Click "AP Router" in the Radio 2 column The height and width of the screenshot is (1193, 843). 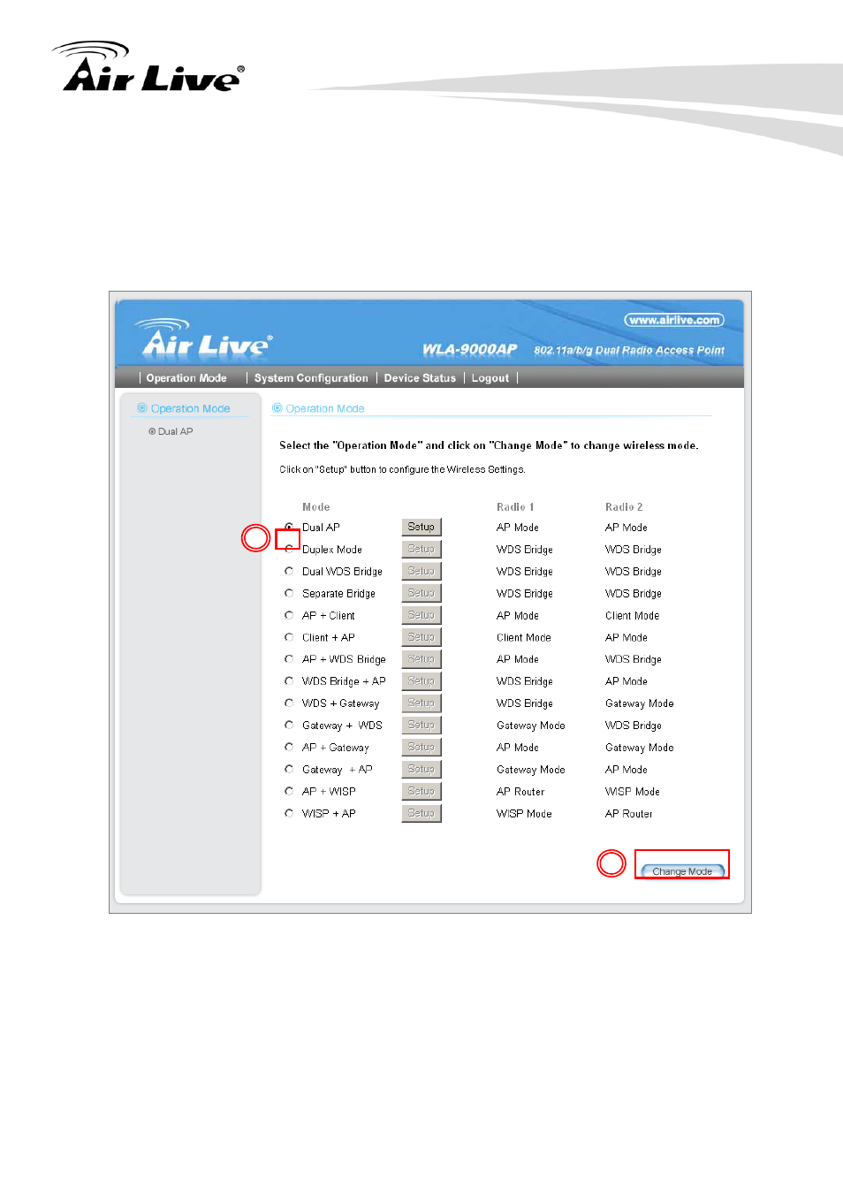pyautogui.click(x=629, y=814)
